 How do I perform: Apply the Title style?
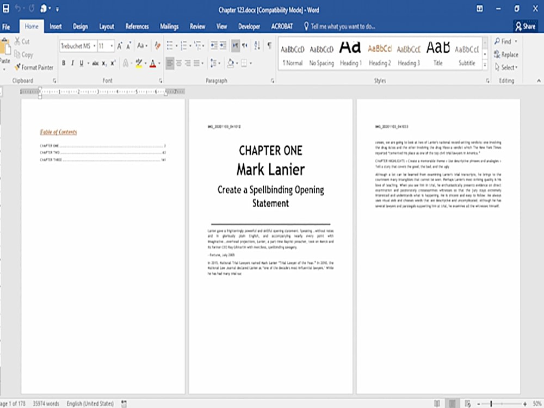pyautogui.click(x=438, y=54)
